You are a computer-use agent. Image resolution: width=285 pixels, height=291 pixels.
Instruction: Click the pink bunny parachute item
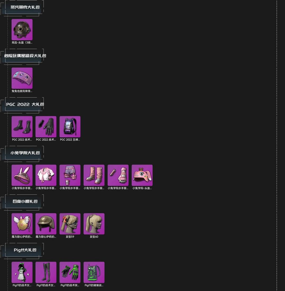(x=22, y=78)
